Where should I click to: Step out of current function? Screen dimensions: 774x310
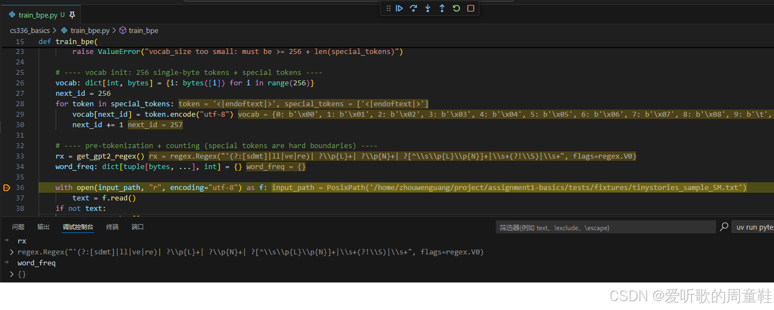(442, 8)
